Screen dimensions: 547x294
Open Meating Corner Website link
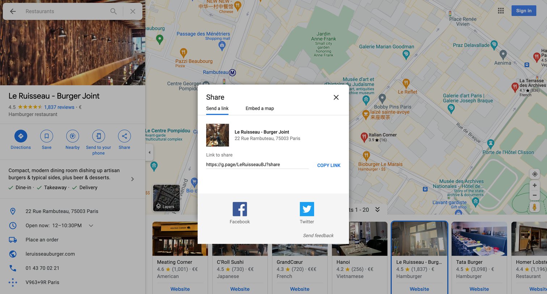click(x=180, y=289)
